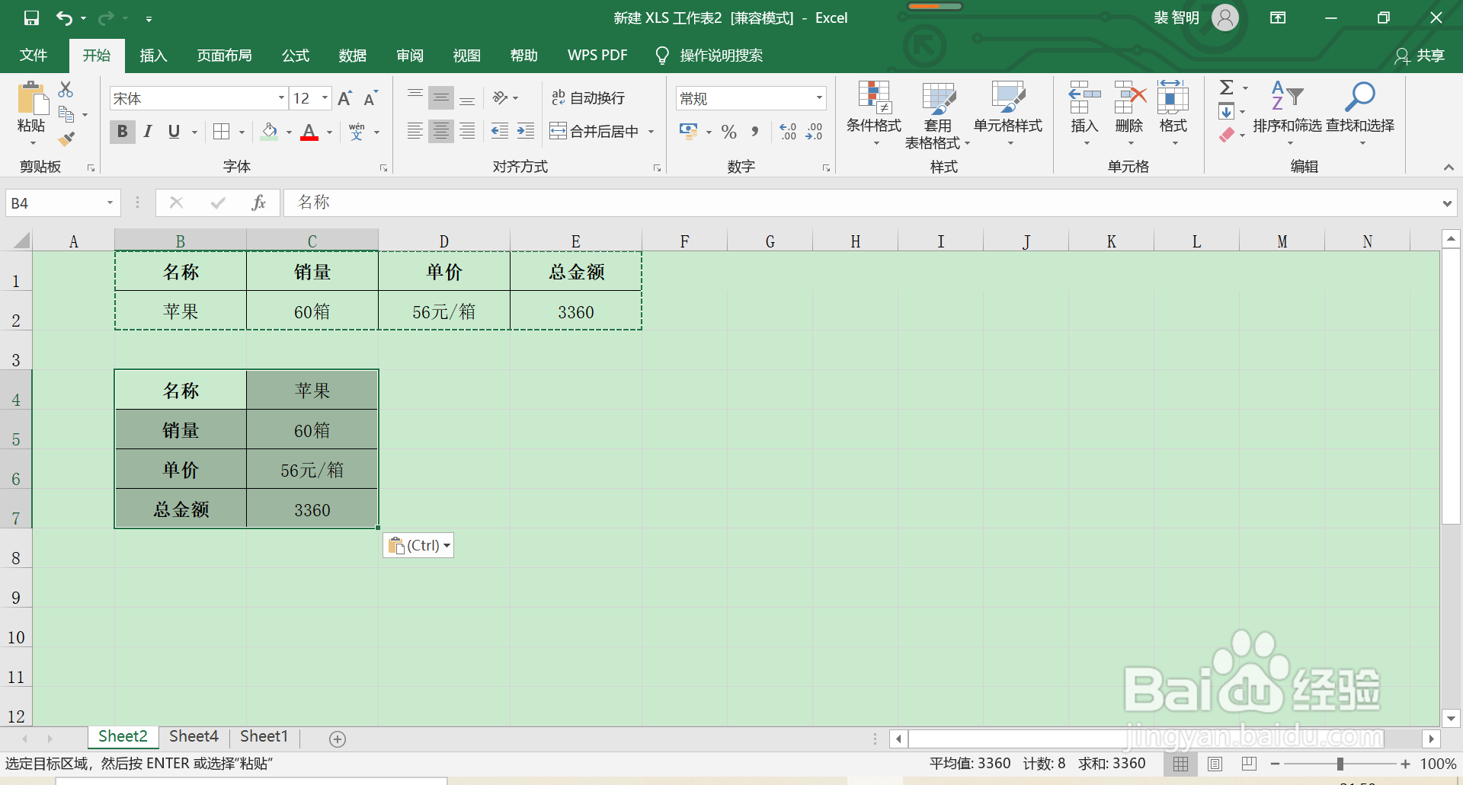Add a new sheet with plus icon
This screenshot has width=1463, height=785.
[338, 739]
